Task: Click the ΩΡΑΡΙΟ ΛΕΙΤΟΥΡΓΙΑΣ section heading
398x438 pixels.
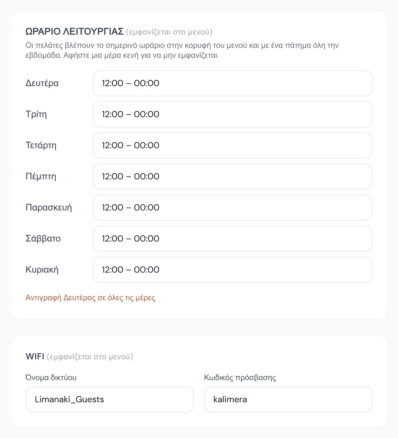Action: click(x=75, y=32)
